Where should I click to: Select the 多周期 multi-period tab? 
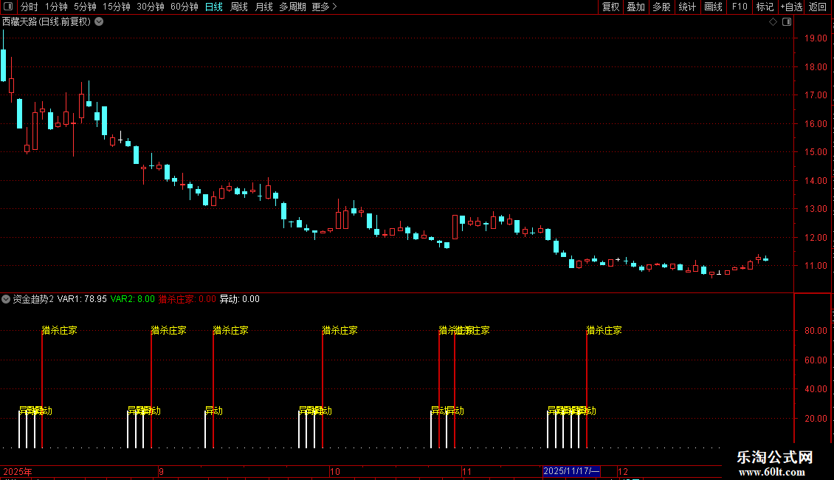[x=292, y=7]
